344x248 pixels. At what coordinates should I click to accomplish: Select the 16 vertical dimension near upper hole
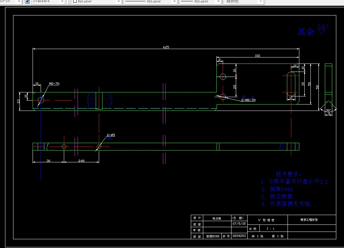234,71
